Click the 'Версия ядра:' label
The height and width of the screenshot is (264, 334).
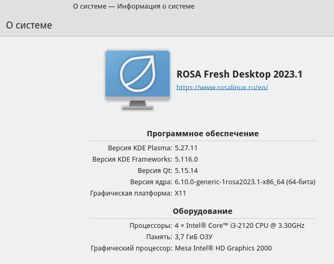(x=151, y=182)
